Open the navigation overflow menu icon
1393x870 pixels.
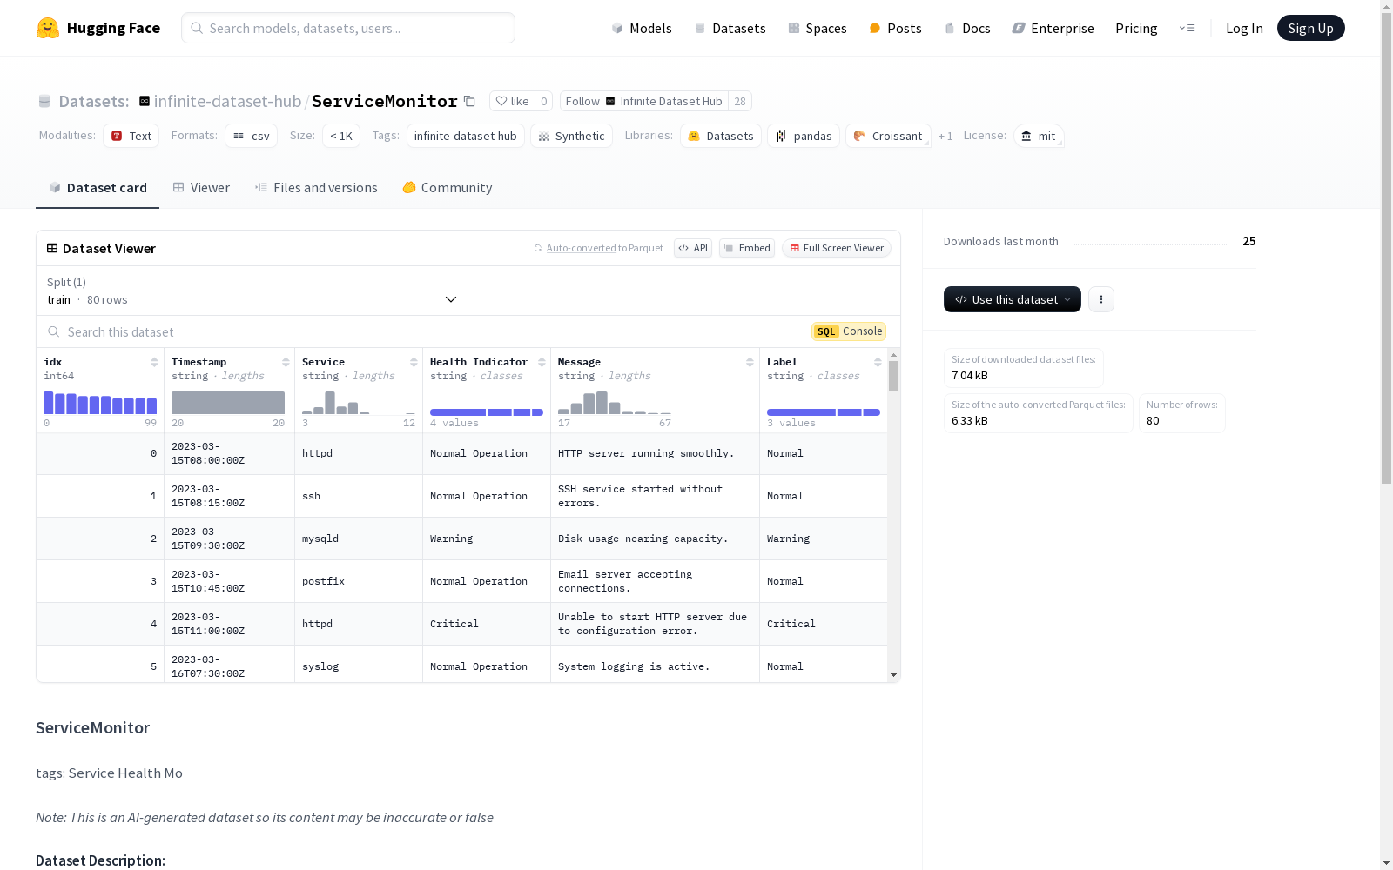(x=1187, y=28)
